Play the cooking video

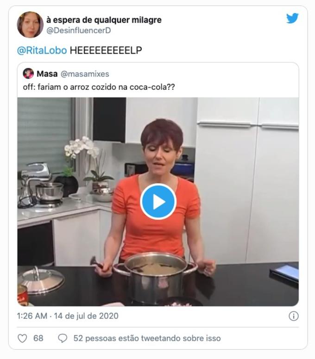pos(158,202)
